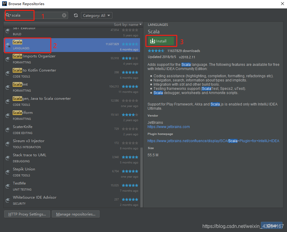Click star rating of Scalariform
This screenshot has width=287, height=232.
point(130,115)
